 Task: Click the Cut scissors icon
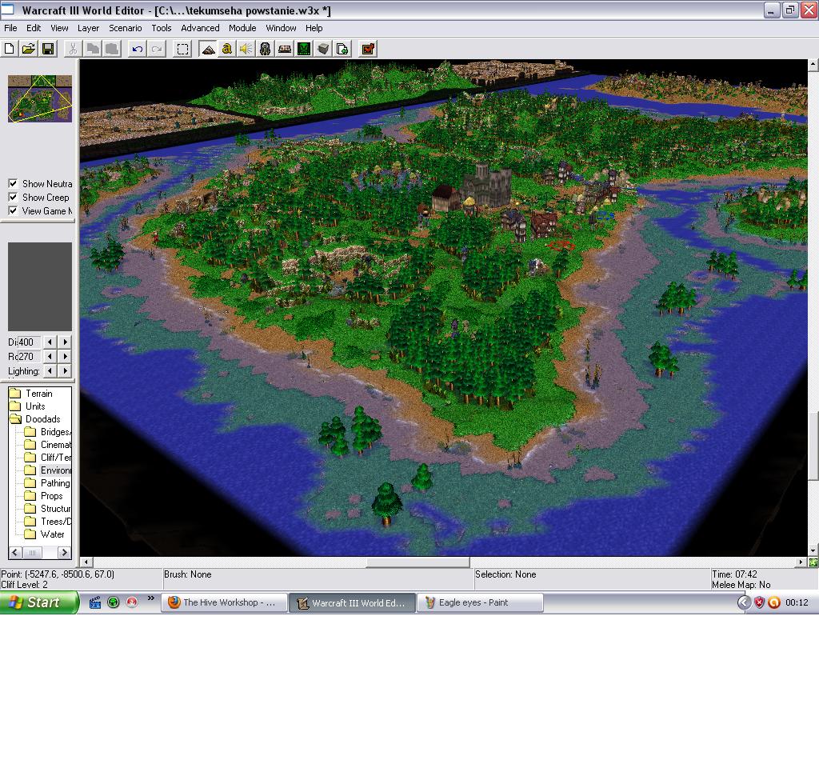(x=73, y=49)
